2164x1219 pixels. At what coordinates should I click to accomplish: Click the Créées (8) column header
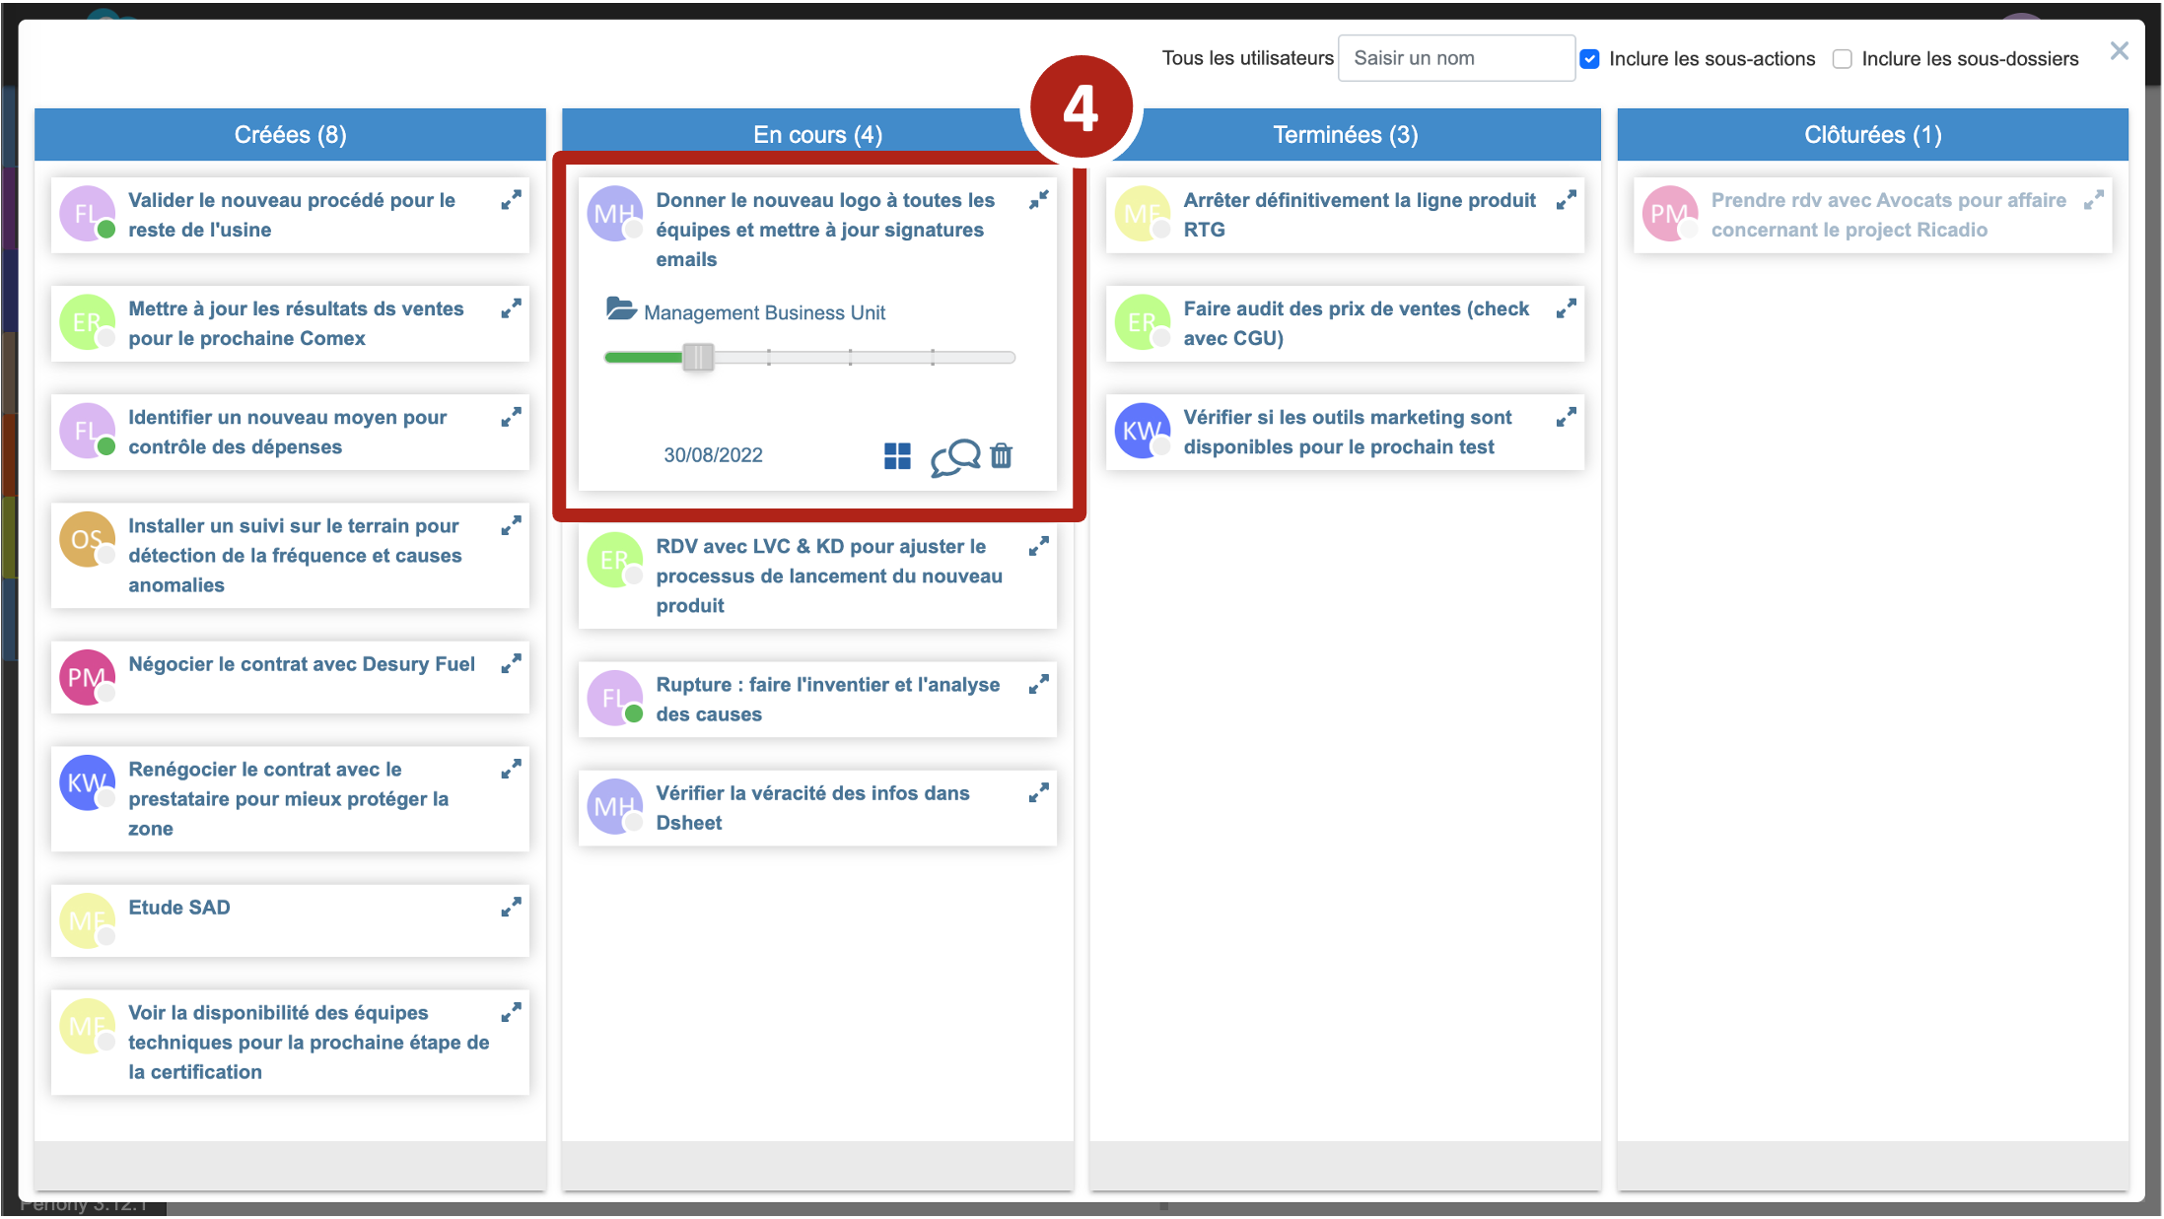coord(290,135)
